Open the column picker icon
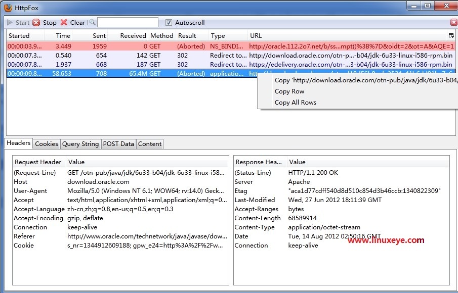This screenshot has height=293, width=458. tap(451, 35)
